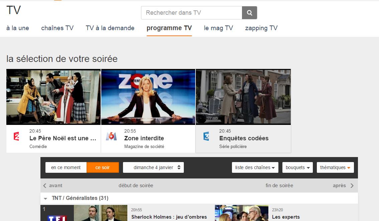The height and width of the screenshot is (221, 379).
Task: Click the la sélection de votre soirée heading
Action: 62,59
